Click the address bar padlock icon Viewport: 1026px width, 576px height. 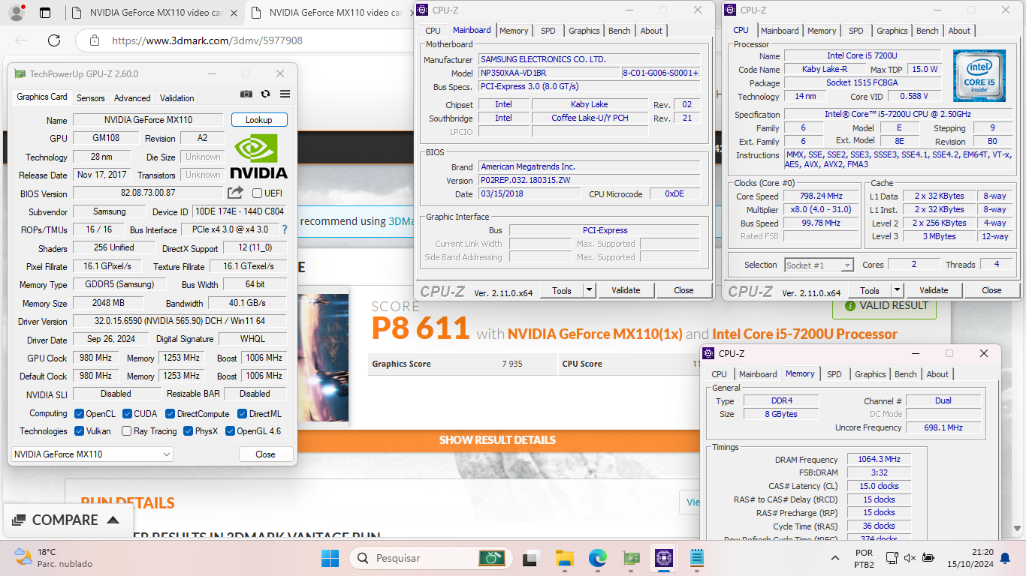pos(94,40)
